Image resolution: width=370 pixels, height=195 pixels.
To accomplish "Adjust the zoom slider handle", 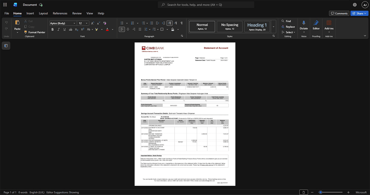I will pyautogui.click(x=320, y=192).
